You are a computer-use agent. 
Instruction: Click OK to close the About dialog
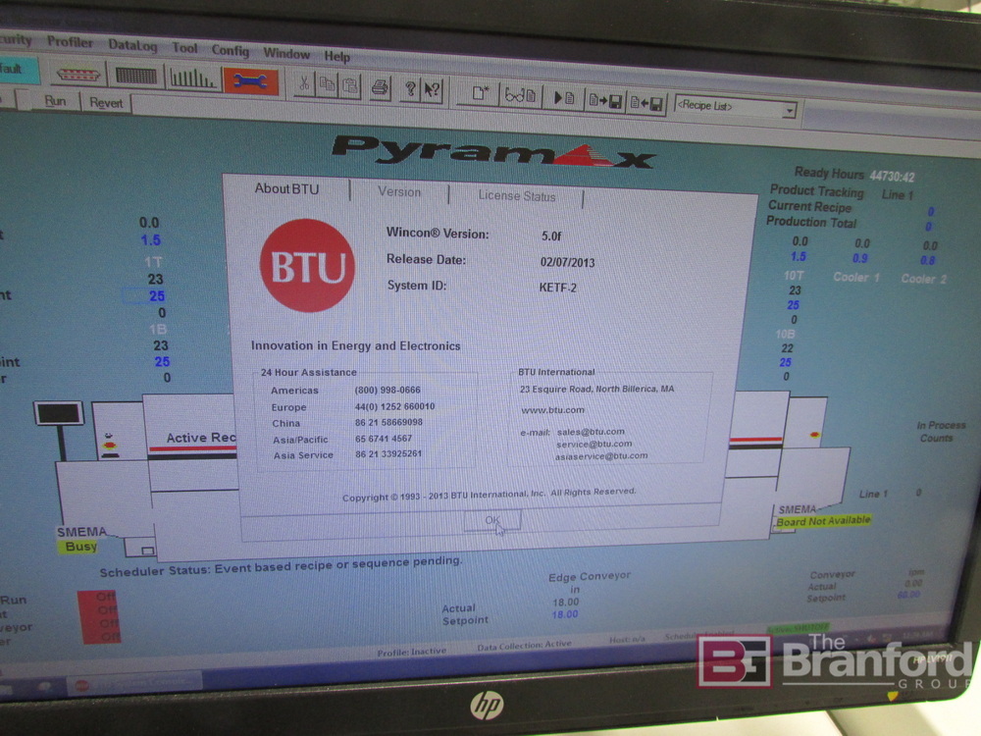point(492,520)
